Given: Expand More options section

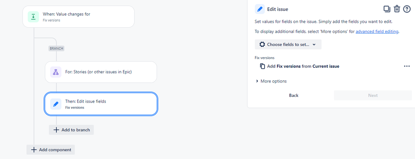Looking at the screenshot, I should point(271,81).
